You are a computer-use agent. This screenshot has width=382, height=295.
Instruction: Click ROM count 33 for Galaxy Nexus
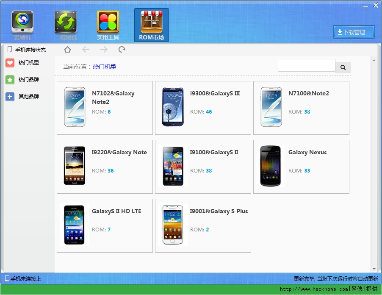[307, 171]
